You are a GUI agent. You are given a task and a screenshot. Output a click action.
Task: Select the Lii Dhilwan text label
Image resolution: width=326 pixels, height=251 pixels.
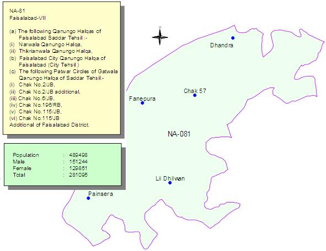tap(170, 178)
